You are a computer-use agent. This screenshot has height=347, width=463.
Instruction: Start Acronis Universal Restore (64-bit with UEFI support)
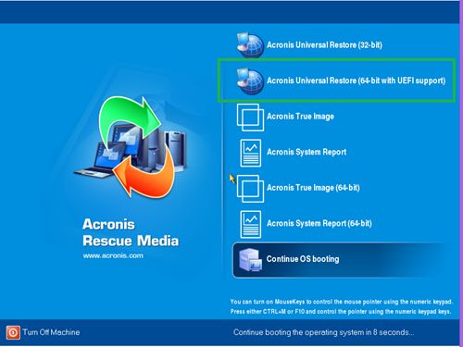pos(357,81)
